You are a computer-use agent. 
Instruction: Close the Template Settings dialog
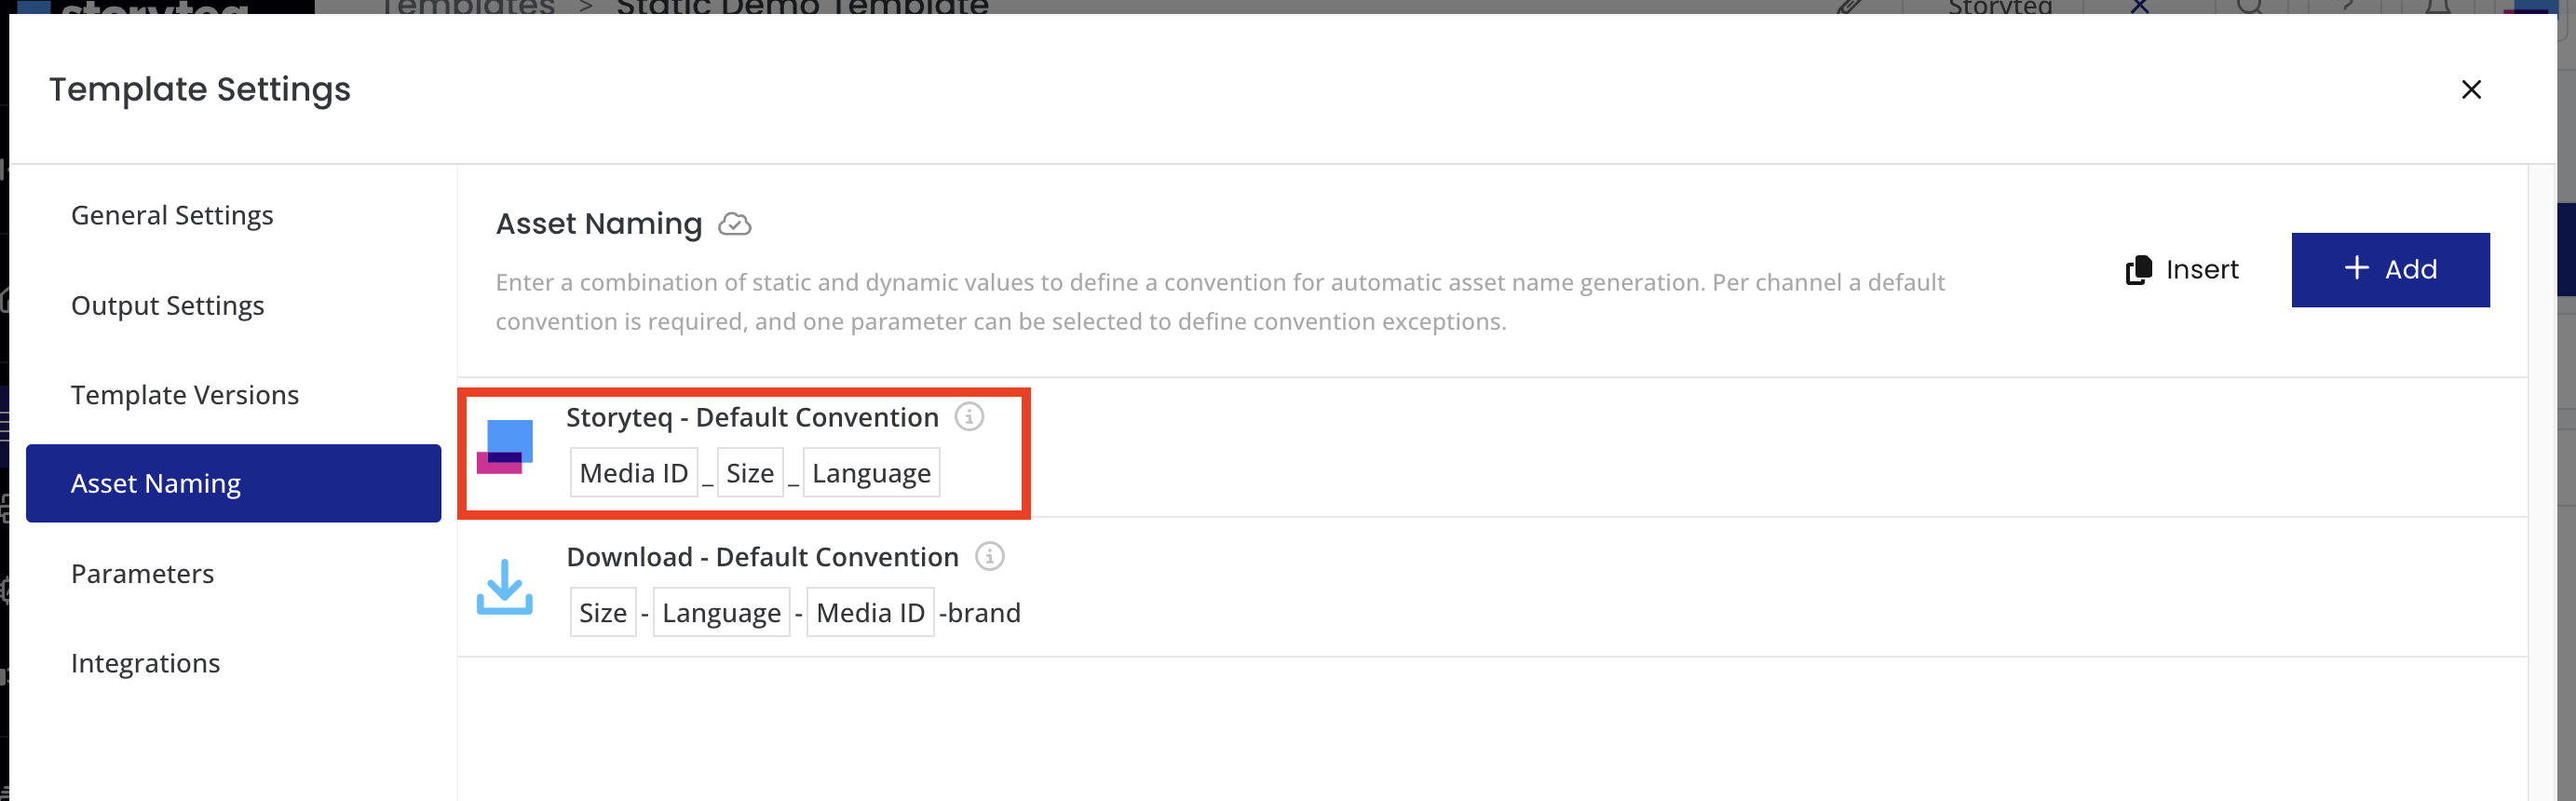click(x=2470, y=90)
